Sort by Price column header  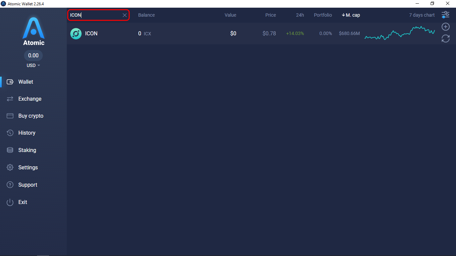(271, 15)
